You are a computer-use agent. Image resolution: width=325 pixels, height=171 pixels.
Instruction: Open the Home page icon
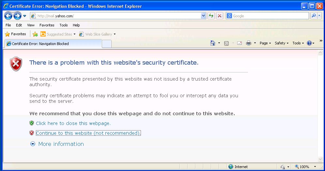213,43
